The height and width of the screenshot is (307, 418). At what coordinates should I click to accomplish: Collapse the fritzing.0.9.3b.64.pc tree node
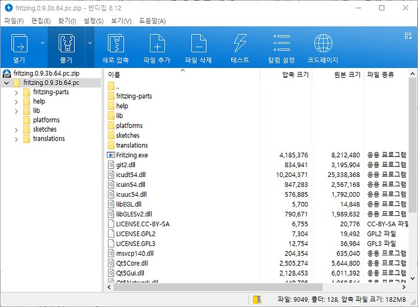pyautogui.click(x=6, y=83)
